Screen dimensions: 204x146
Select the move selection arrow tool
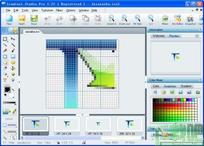pyautogui.click(x=13, y=39)
